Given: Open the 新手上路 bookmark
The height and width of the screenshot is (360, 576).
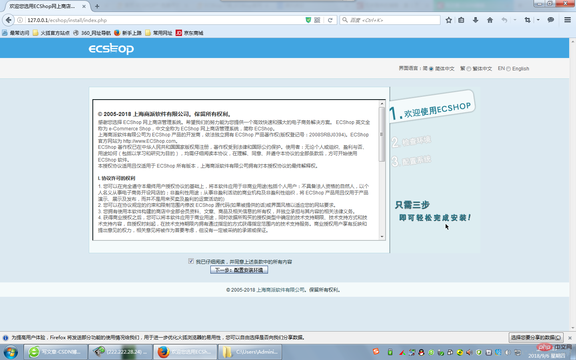Looking at the screenshot, I should click(x=128, y=33).
